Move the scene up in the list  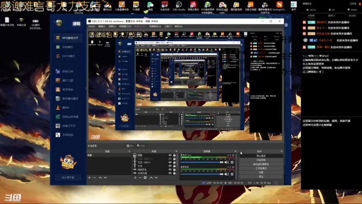[x=100, y=178]
